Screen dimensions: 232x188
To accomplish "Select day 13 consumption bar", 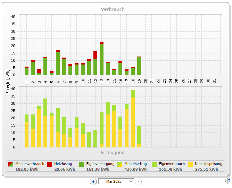I will 101,59.
